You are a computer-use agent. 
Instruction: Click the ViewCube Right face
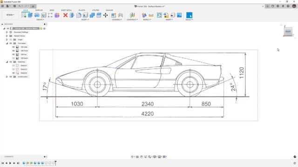(288, 32)
